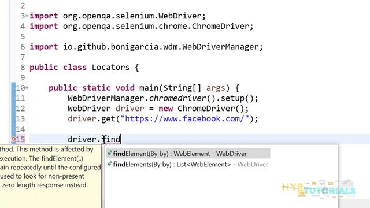Collapse the import block at line 3

[x=27, y=16]
